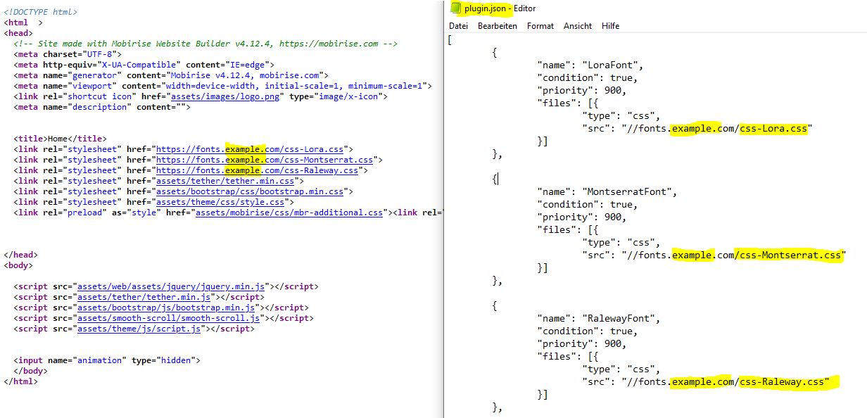The width and height of the screenshot is (867, 418).
Task: Follow the jquery.min.js script link
Action: click(x=171, y=286)
